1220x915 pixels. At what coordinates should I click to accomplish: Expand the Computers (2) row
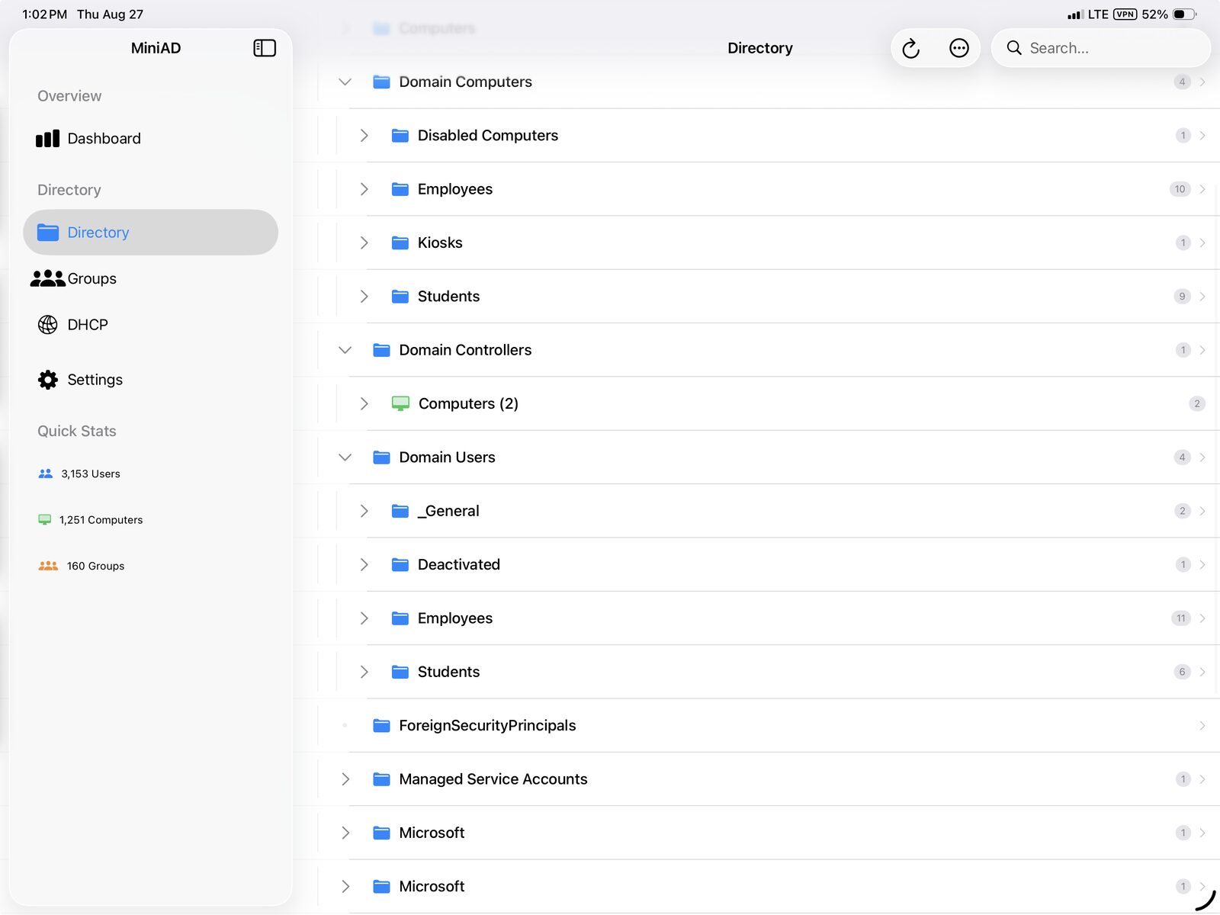click(x=364, y=403)
